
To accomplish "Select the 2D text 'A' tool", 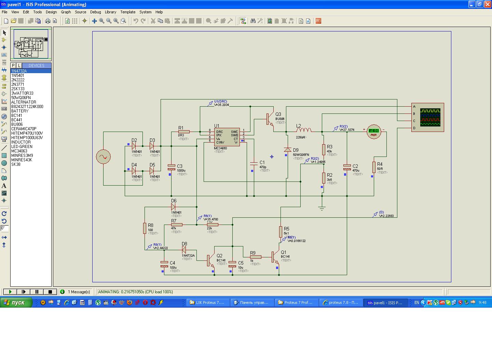I will pyautogui.click(x=4, y=186).
